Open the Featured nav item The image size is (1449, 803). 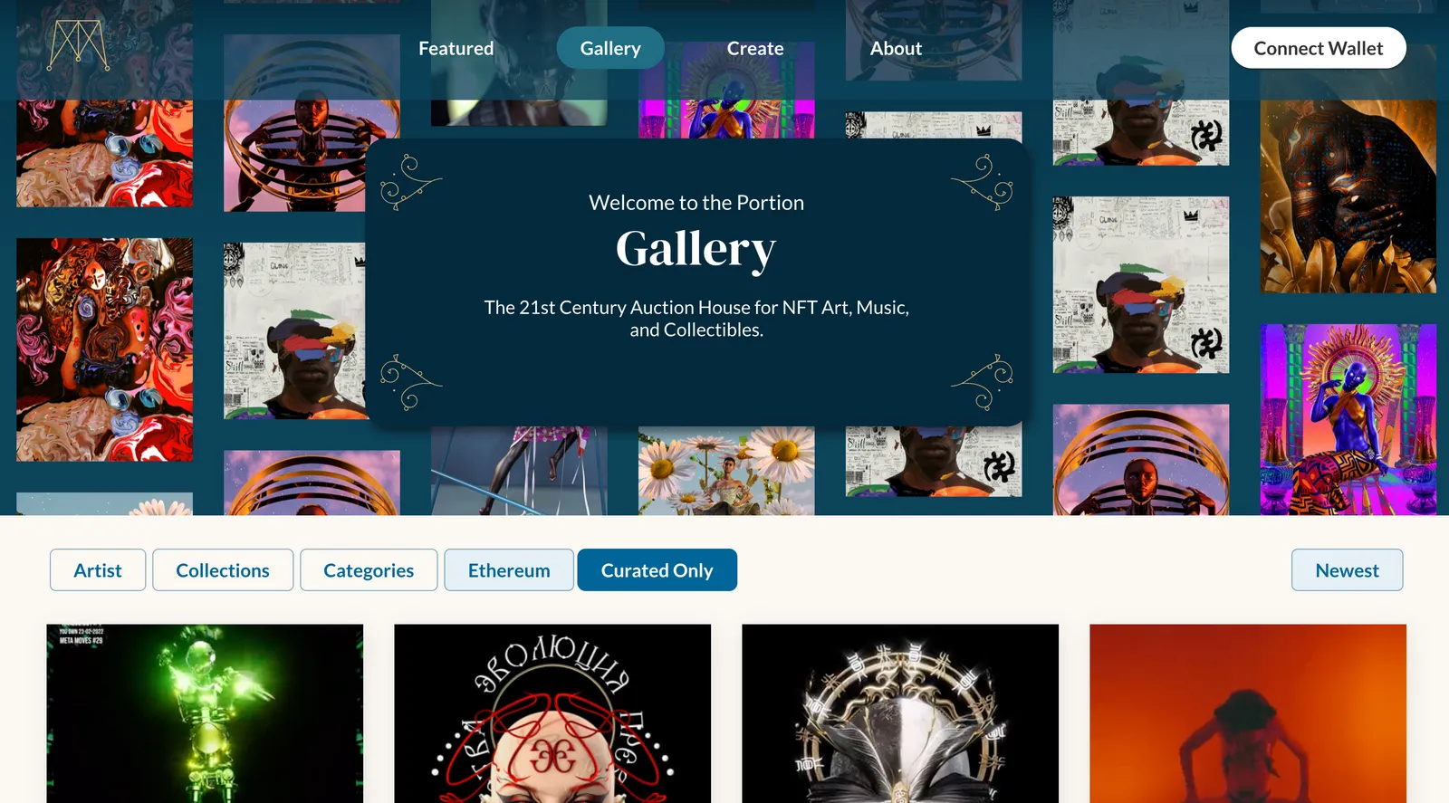click(456, 48)
